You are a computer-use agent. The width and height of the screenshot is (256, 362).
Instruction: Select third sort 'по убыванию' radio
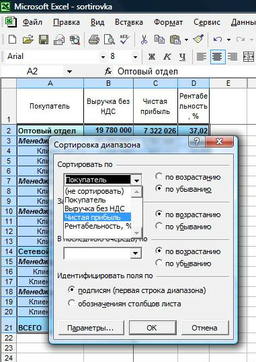pos(159,263)
